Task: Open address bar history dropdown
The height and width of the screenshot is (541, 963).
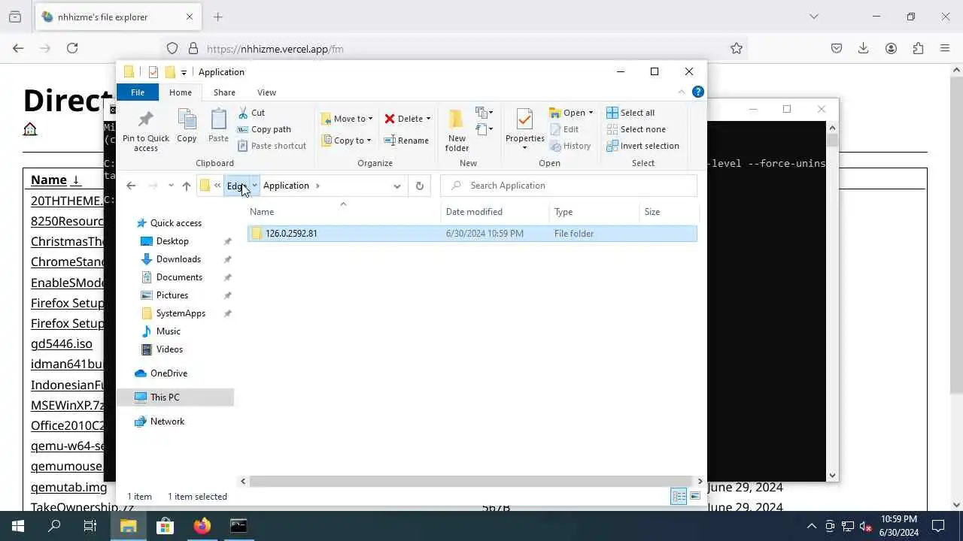Action: (x=397, y=186)
